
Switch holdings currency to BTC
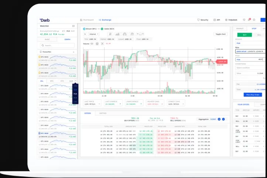coord(64,31)
